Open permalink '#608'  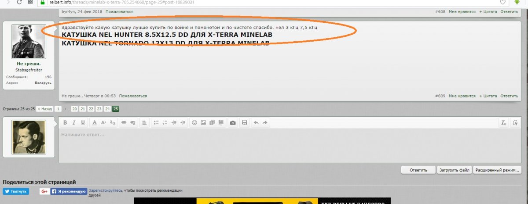[440, 11]
